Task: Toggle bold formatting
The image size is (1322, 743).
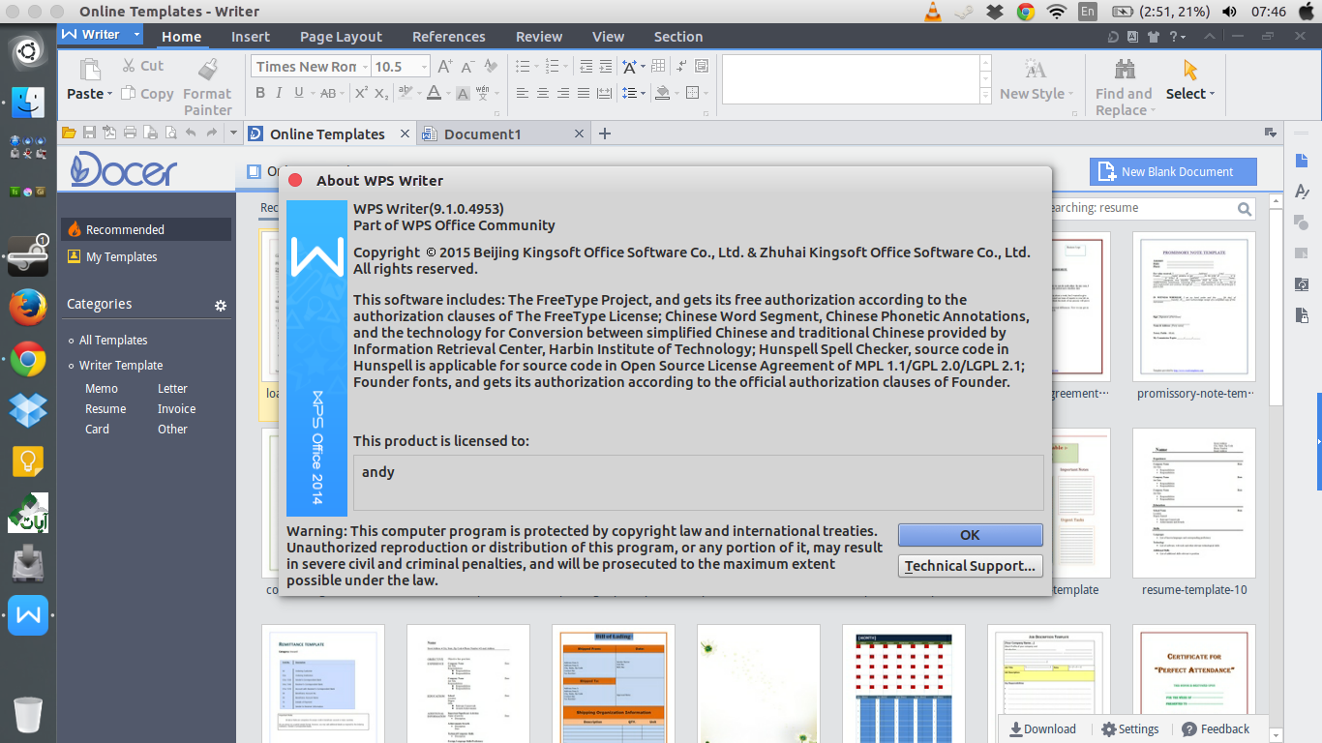Action: click(x=260, y=93)
